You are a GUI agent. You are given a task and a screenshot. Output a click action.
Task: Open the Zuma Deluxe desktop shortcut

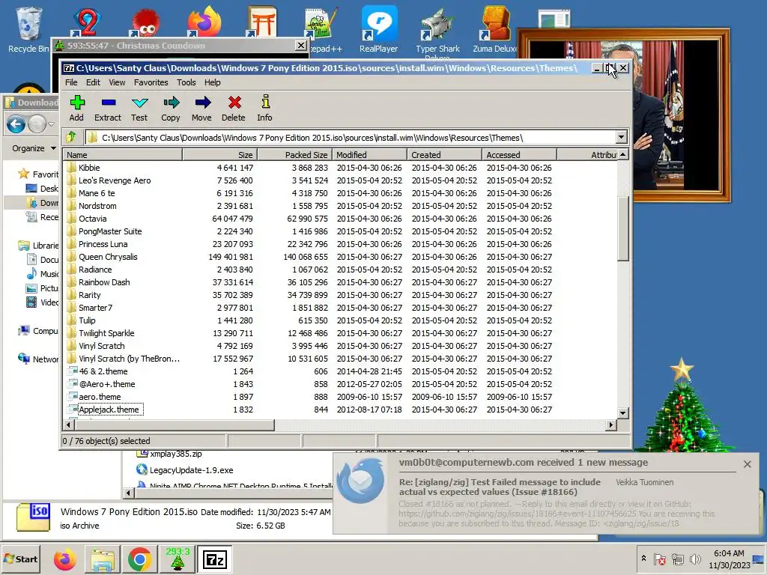pyautogui.click(x=495, y=29)
